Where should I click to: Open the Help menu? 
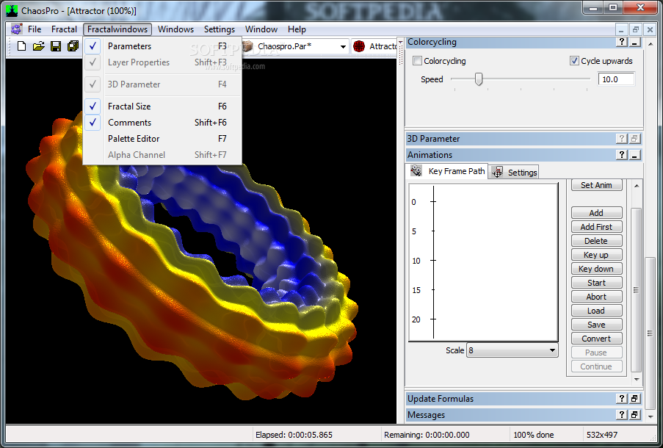(x=297, y=29)
